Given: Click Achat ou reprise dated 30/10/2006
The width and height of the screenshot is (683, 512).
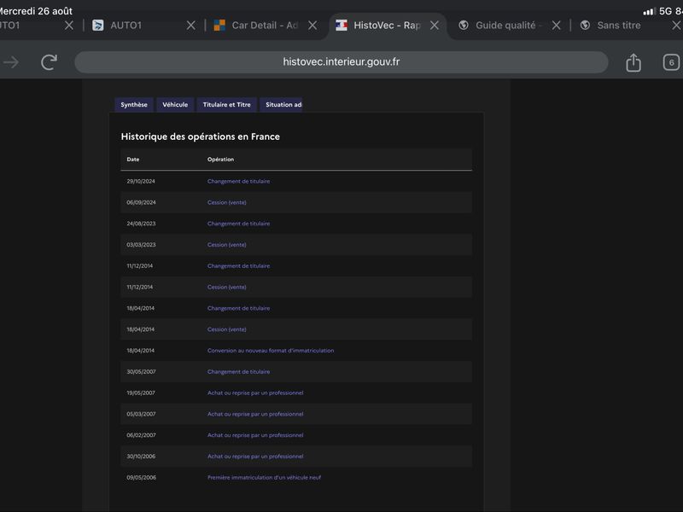Looking at the screenshot, I should pyautogui.click(x=255, y=457).
